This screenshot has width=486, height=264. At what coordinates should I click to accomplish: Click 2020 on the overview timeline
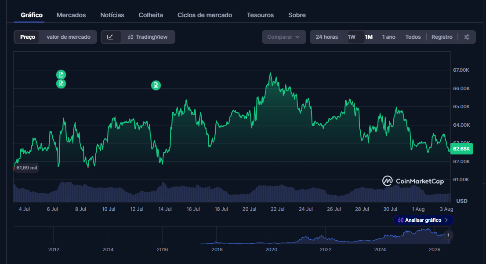click(271, 249)
